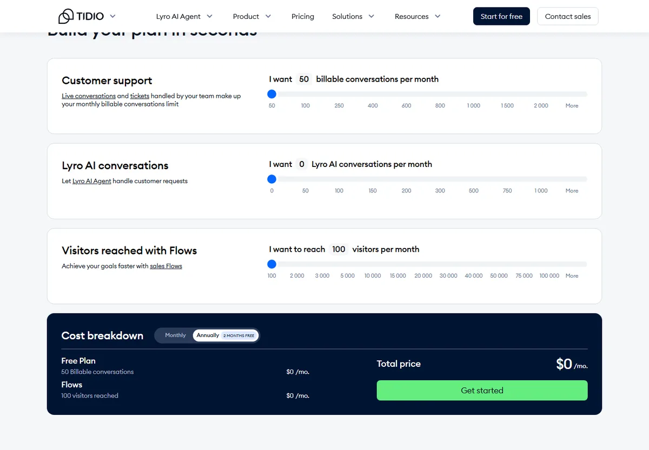Set Customer support slider to 400
The image size is (649, 450).
pos(373,105)
